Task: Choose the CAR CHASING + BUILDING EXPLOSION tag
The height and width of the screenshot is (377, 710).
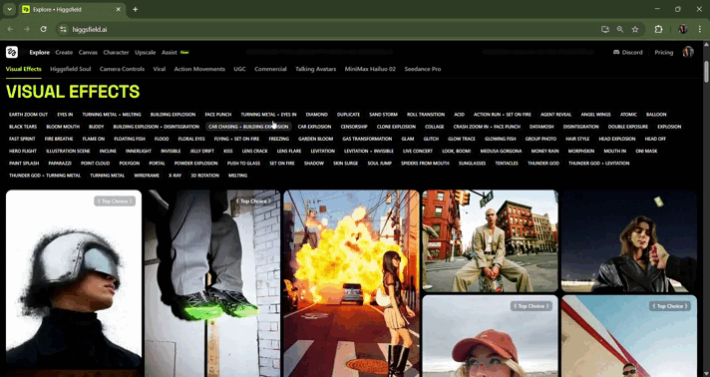Action: point(248,127)
